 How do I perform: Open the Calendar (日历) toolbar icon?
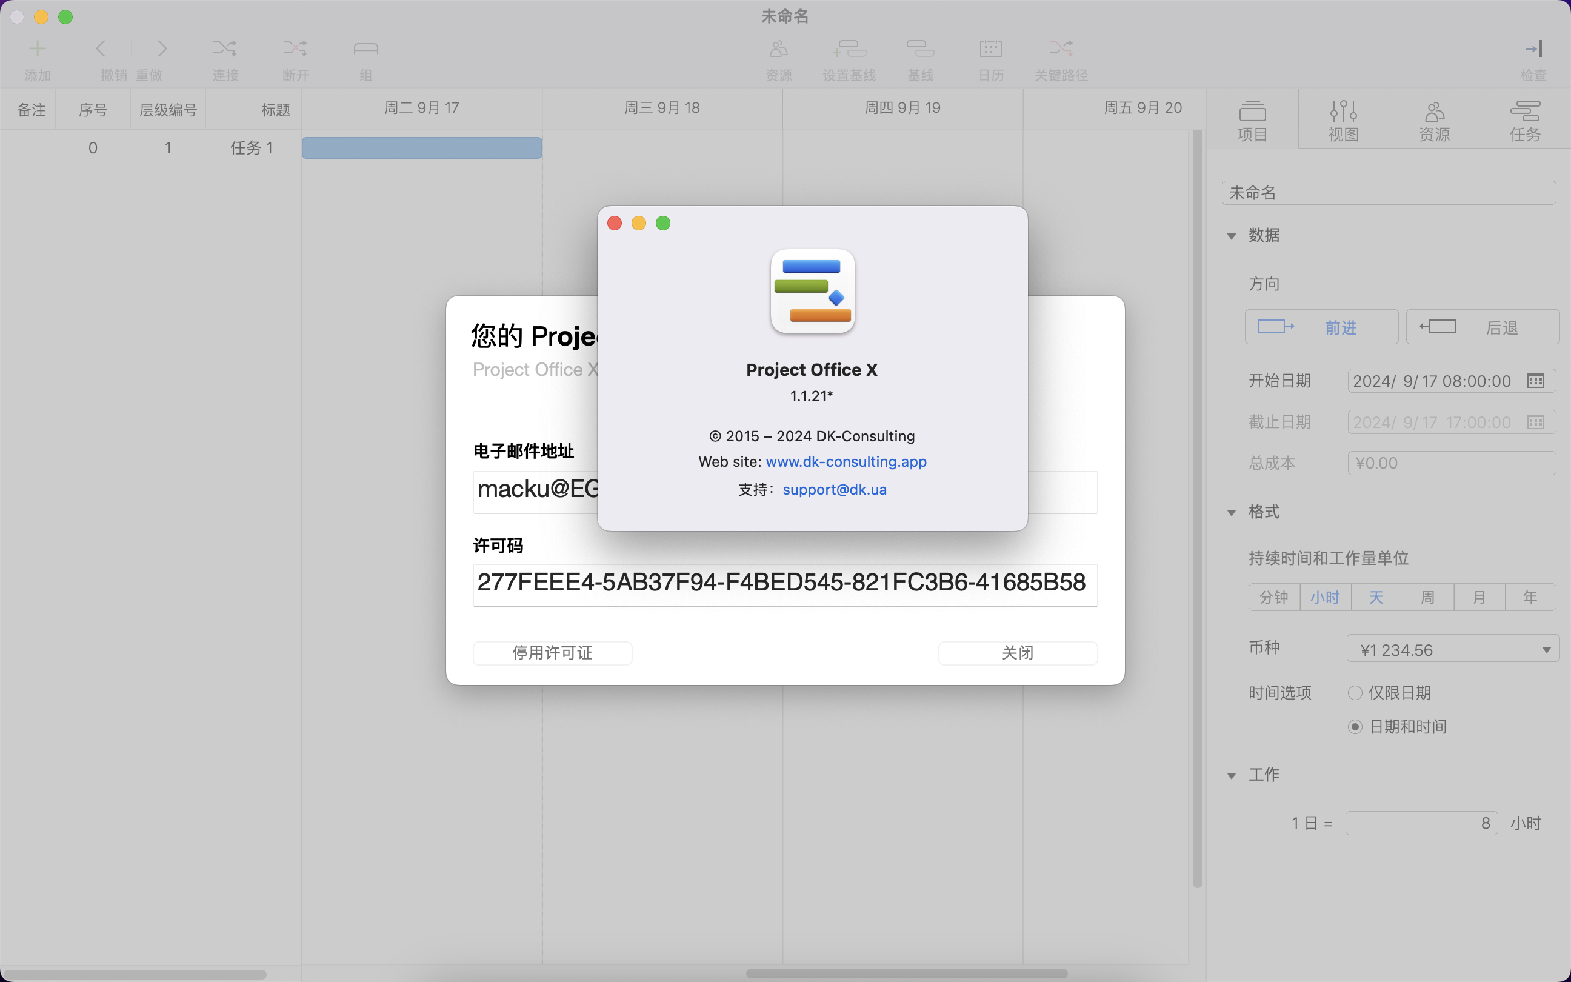point(990,48)
